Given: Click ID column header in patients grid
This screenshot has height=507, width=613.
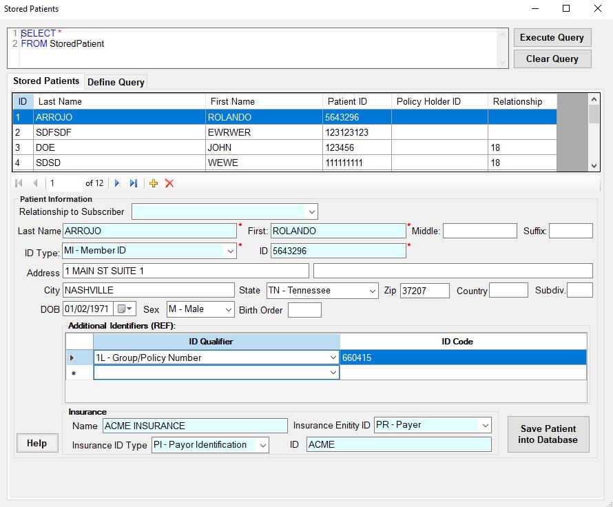Looking at the screenshot, I should click(x=23, y=102).
